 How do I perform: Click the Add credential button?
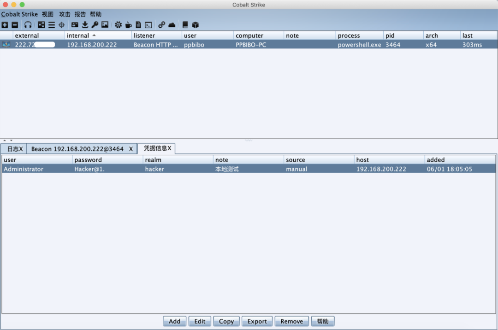tap(175, 321)
